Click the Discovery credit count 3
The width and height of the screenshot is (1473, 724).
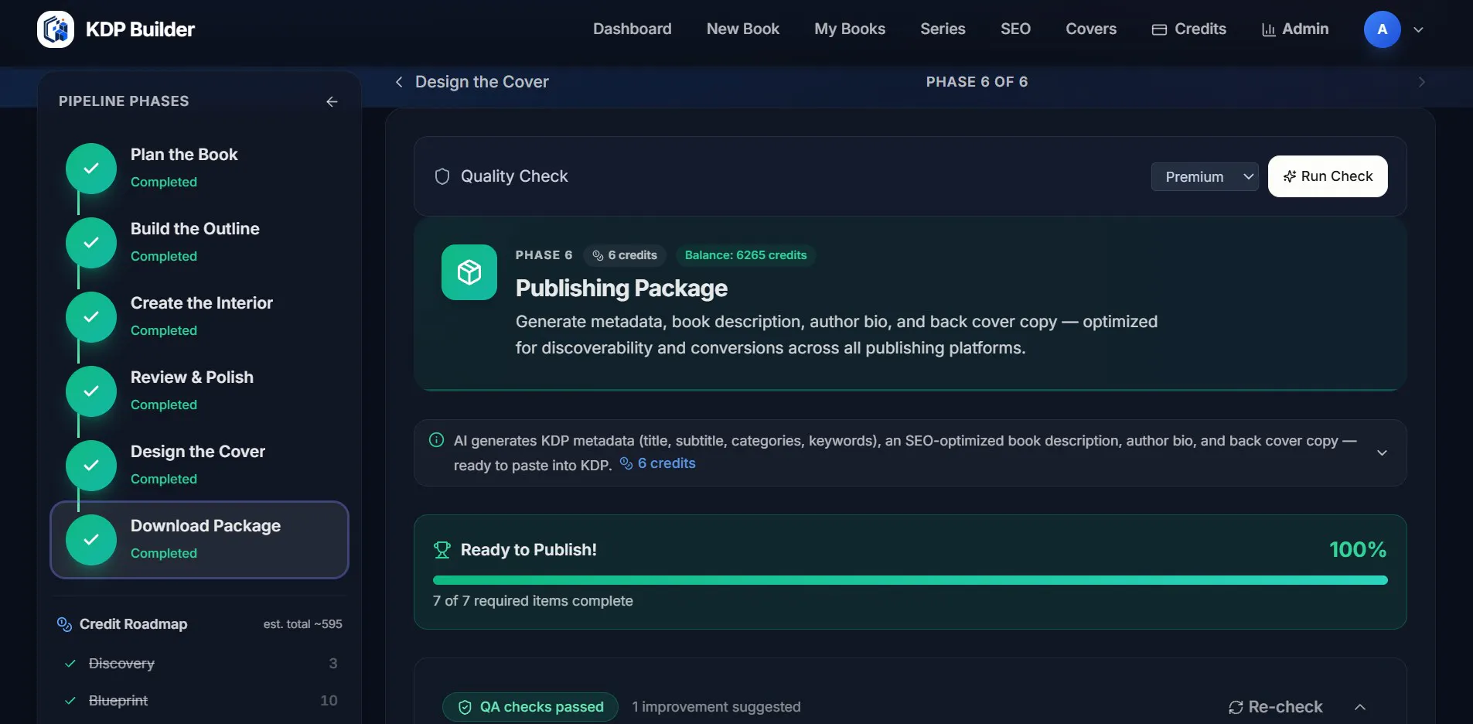(x=333, y=664)
